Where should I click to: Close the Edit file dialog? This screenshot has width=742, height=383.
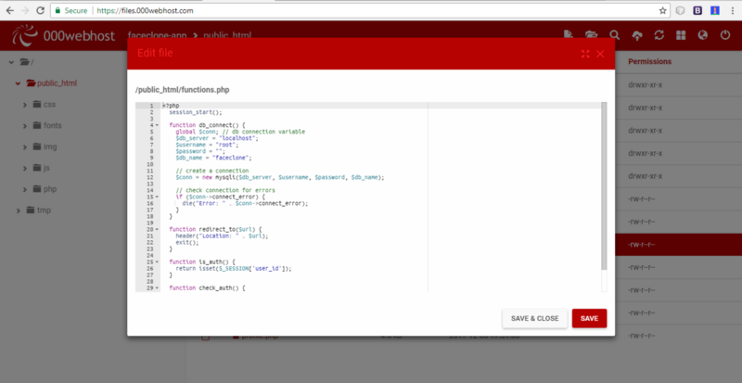click(x=600, y=54)
